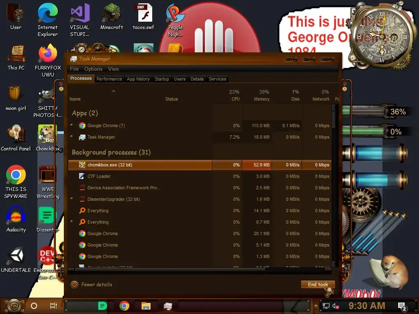Launch the Audacity desktop icon
This screenshot has width=419, height=314.
tap(16, 220)
